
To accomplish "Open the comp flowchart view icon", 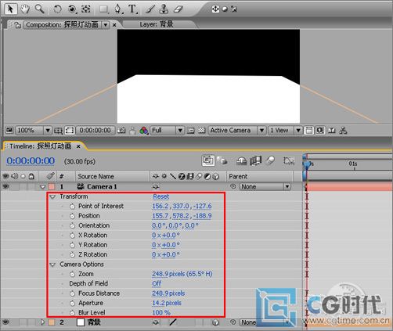I will (343, 130).
